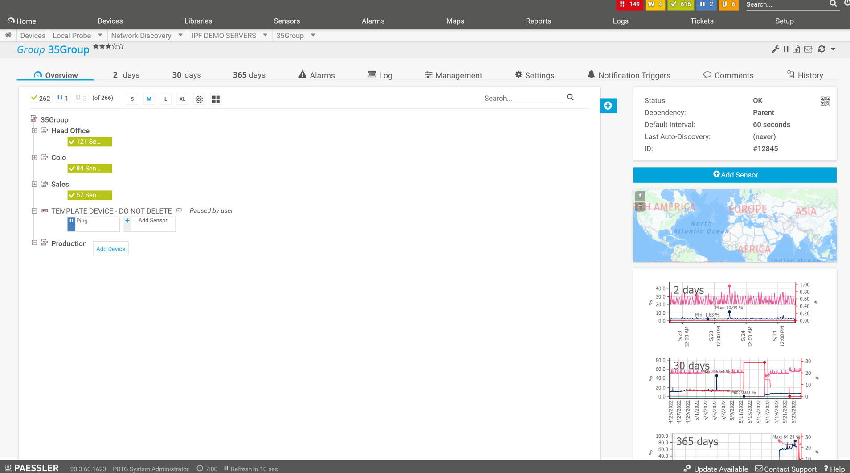850x473 pixels.
Task: Open the QR code icon in status panel
Action: [825, 101]
